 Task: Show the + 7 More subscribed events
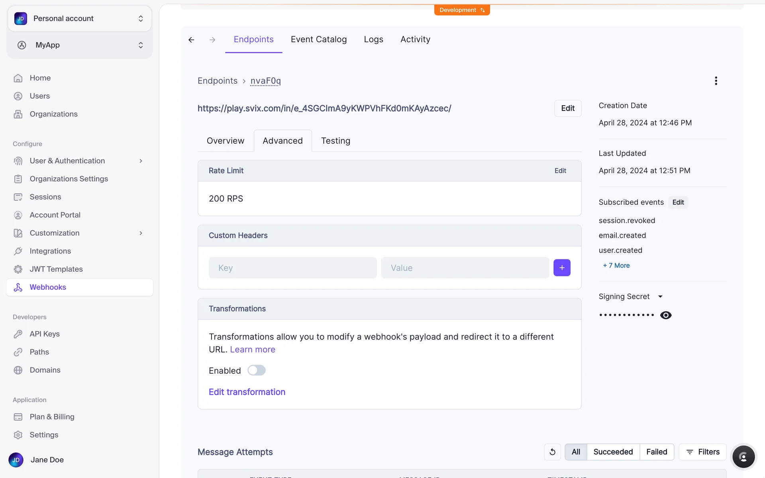[x=616, y=265]
